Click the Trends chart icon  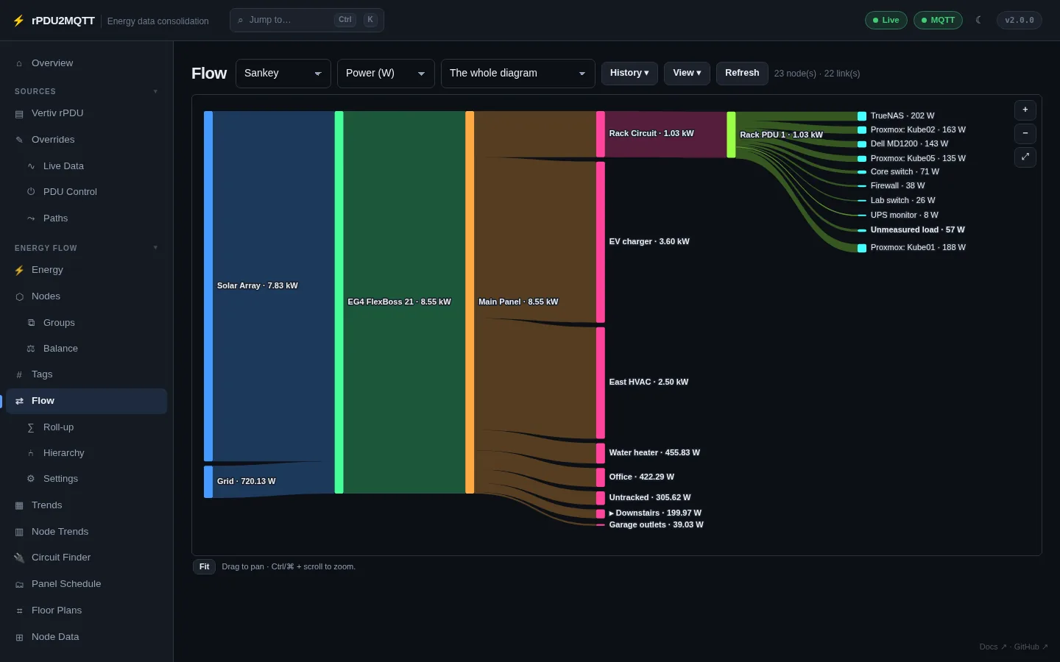coord(19,505)
